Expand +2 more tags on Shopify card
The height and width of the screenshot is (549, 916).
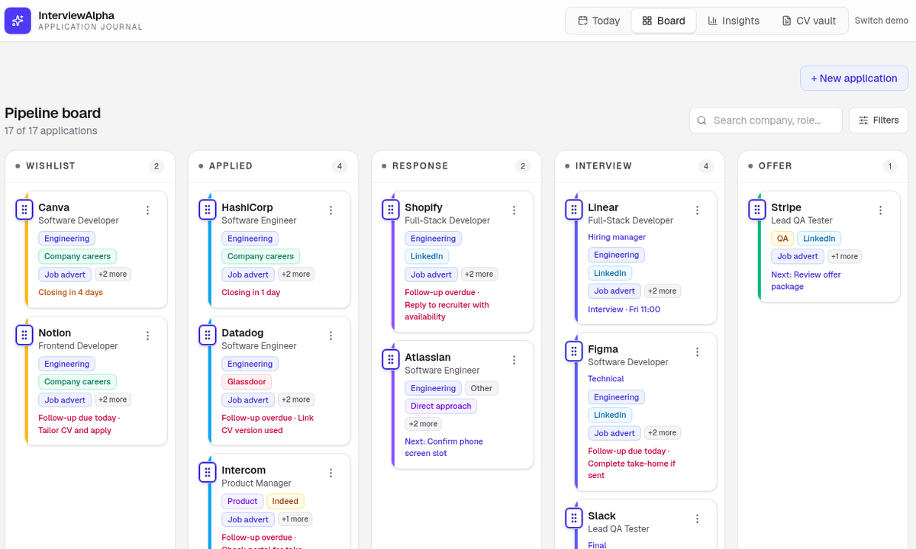479,274
